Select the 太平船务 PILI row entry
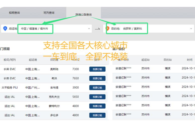The image size is (195, 126). 10,88
